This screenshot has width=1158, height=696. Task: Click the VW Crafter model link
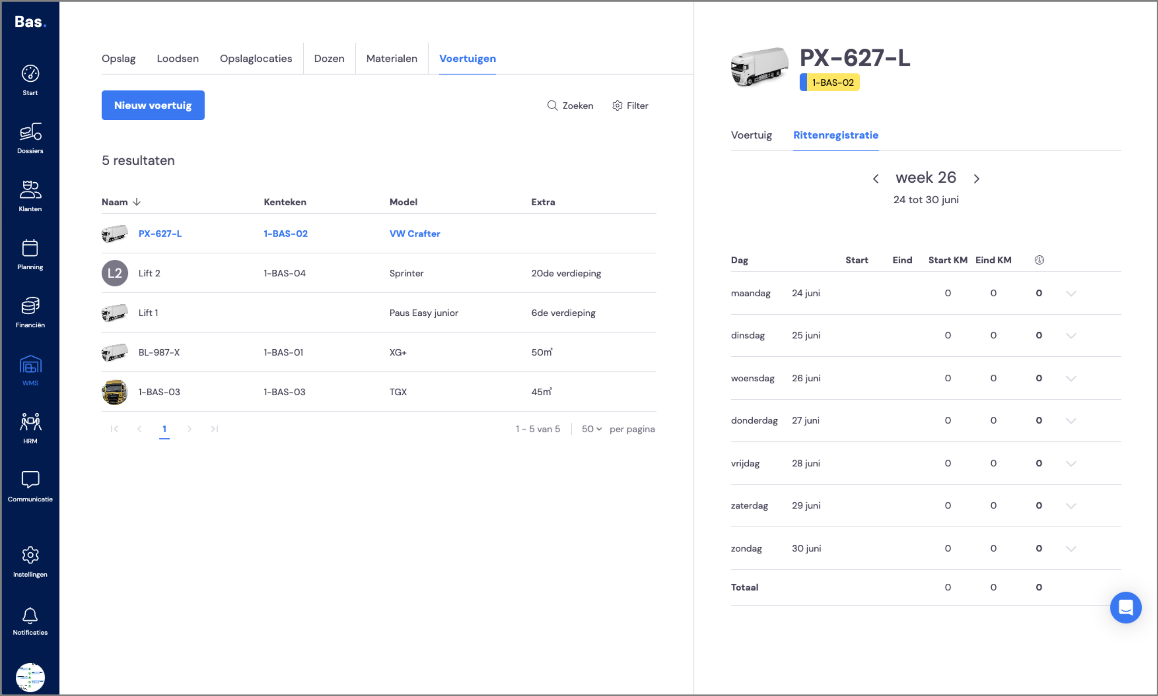415,233
